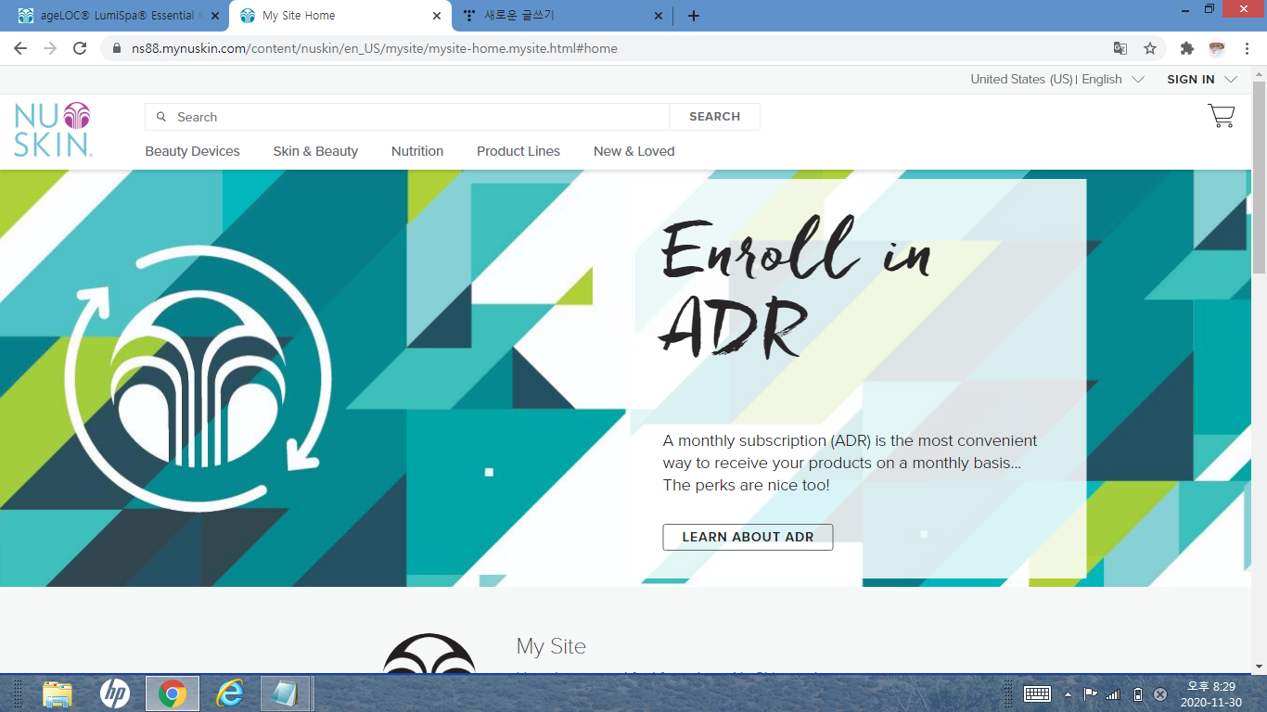Open the Chrome profile avatar
This screenshot has height=712, width=1267.
click(1217, 48)
